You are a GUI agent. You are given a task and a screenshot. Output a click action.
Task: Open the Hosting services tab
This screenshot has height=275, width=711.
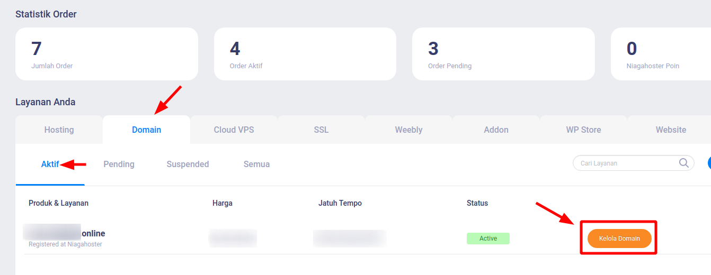(59, 130)
